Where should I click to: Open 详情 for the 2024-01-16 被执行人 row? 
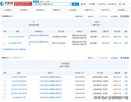pos(126,77)
